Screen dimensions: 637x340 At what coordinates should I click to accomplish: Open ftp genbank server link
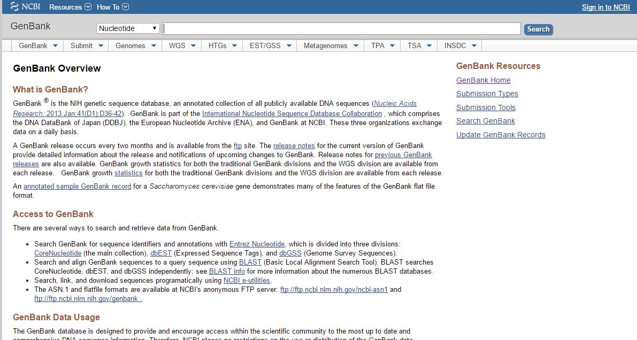click(x=88, y=299)
